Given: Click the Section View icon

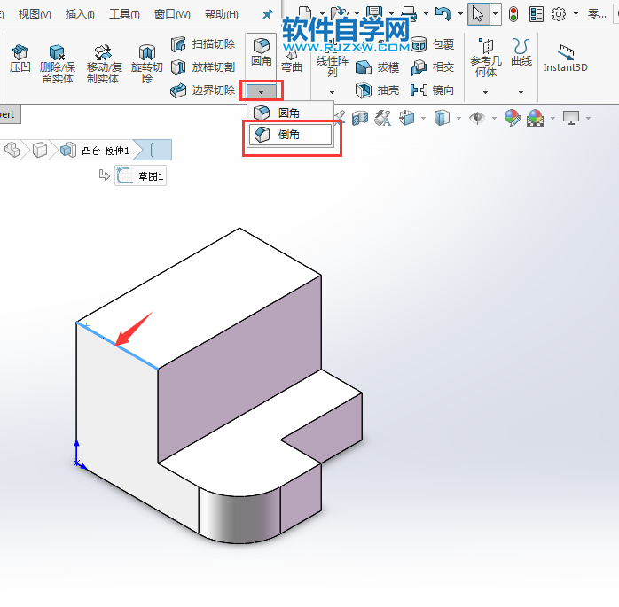Looking at the screenshot, I should click(x=360, y=118).
